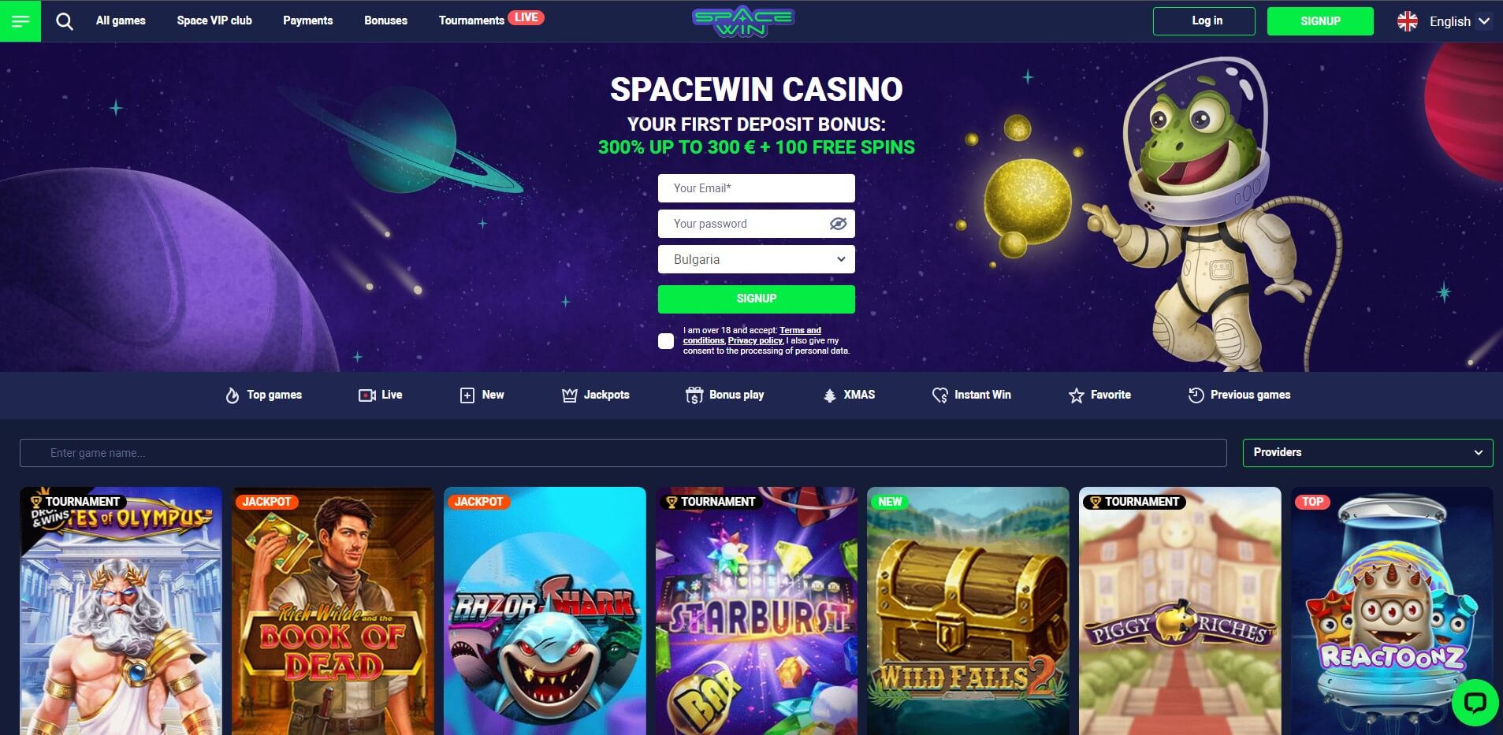This screenshot has width=1503, height=735.
Task: Open Previous games history icon
Action: (x=1196, y=395)
